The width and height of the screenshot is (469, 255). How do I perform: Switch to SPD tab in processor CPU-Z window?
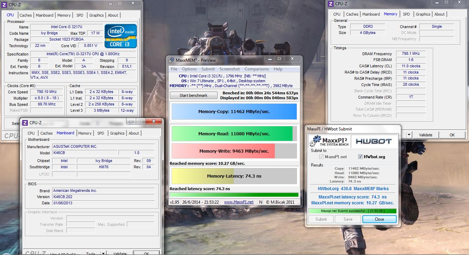[80, 15]
